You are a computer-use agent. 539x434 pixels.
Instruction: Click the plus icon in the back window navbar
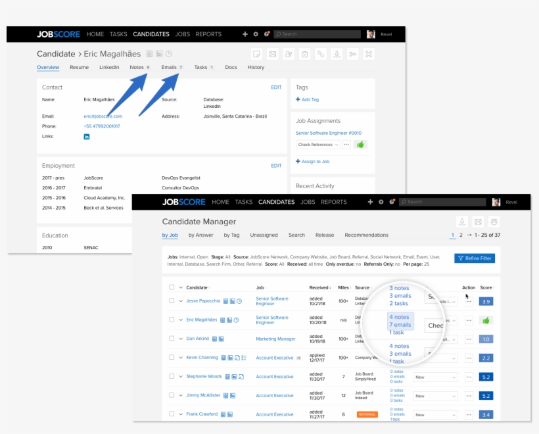click(245, 34)
